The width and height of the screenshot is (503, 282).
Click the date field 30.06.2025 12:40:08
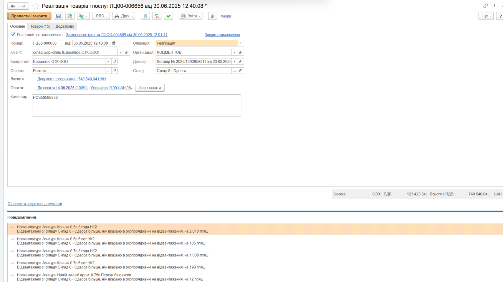(92, 43)
